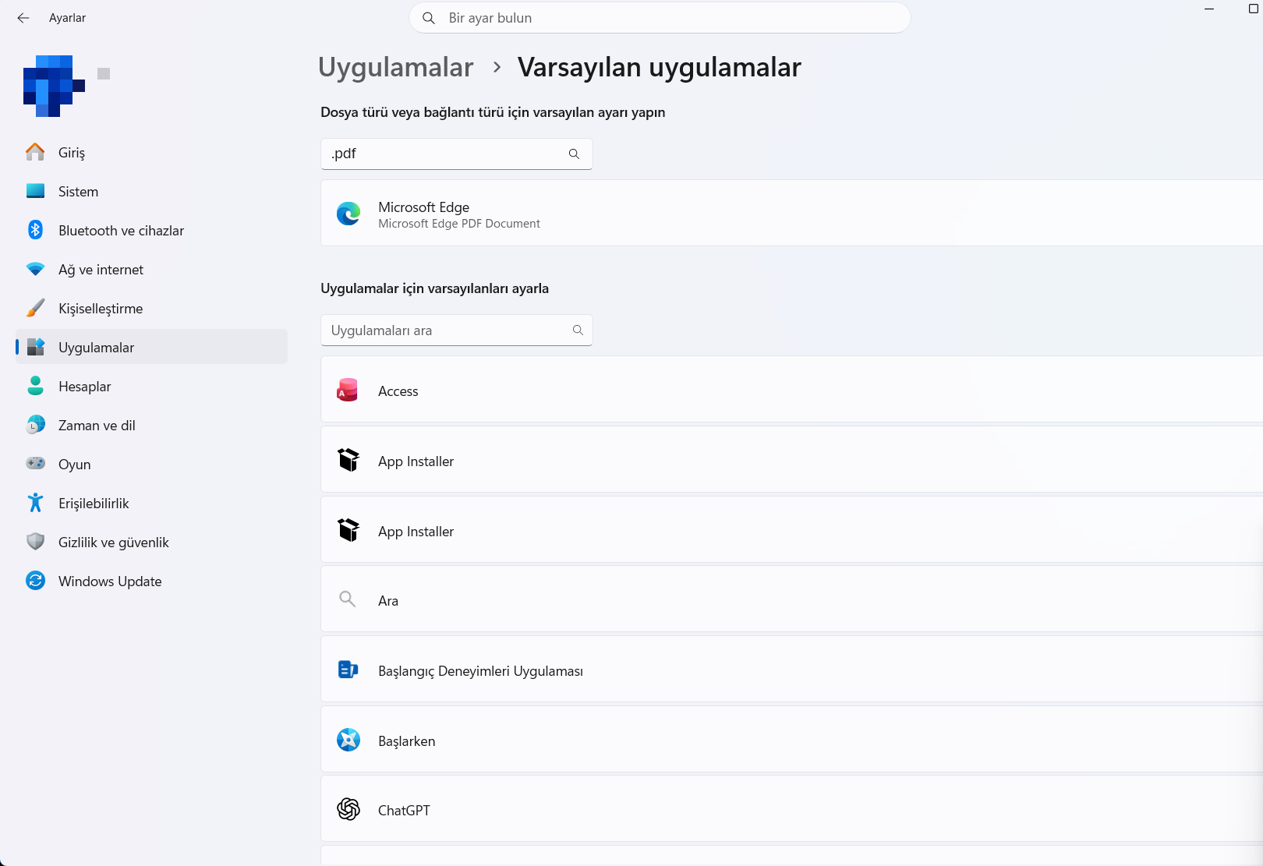The width and height of the screenshot is (1263, 866).
Task: Click the Bluetooth icon in sidebar
Action: [35, 230]
